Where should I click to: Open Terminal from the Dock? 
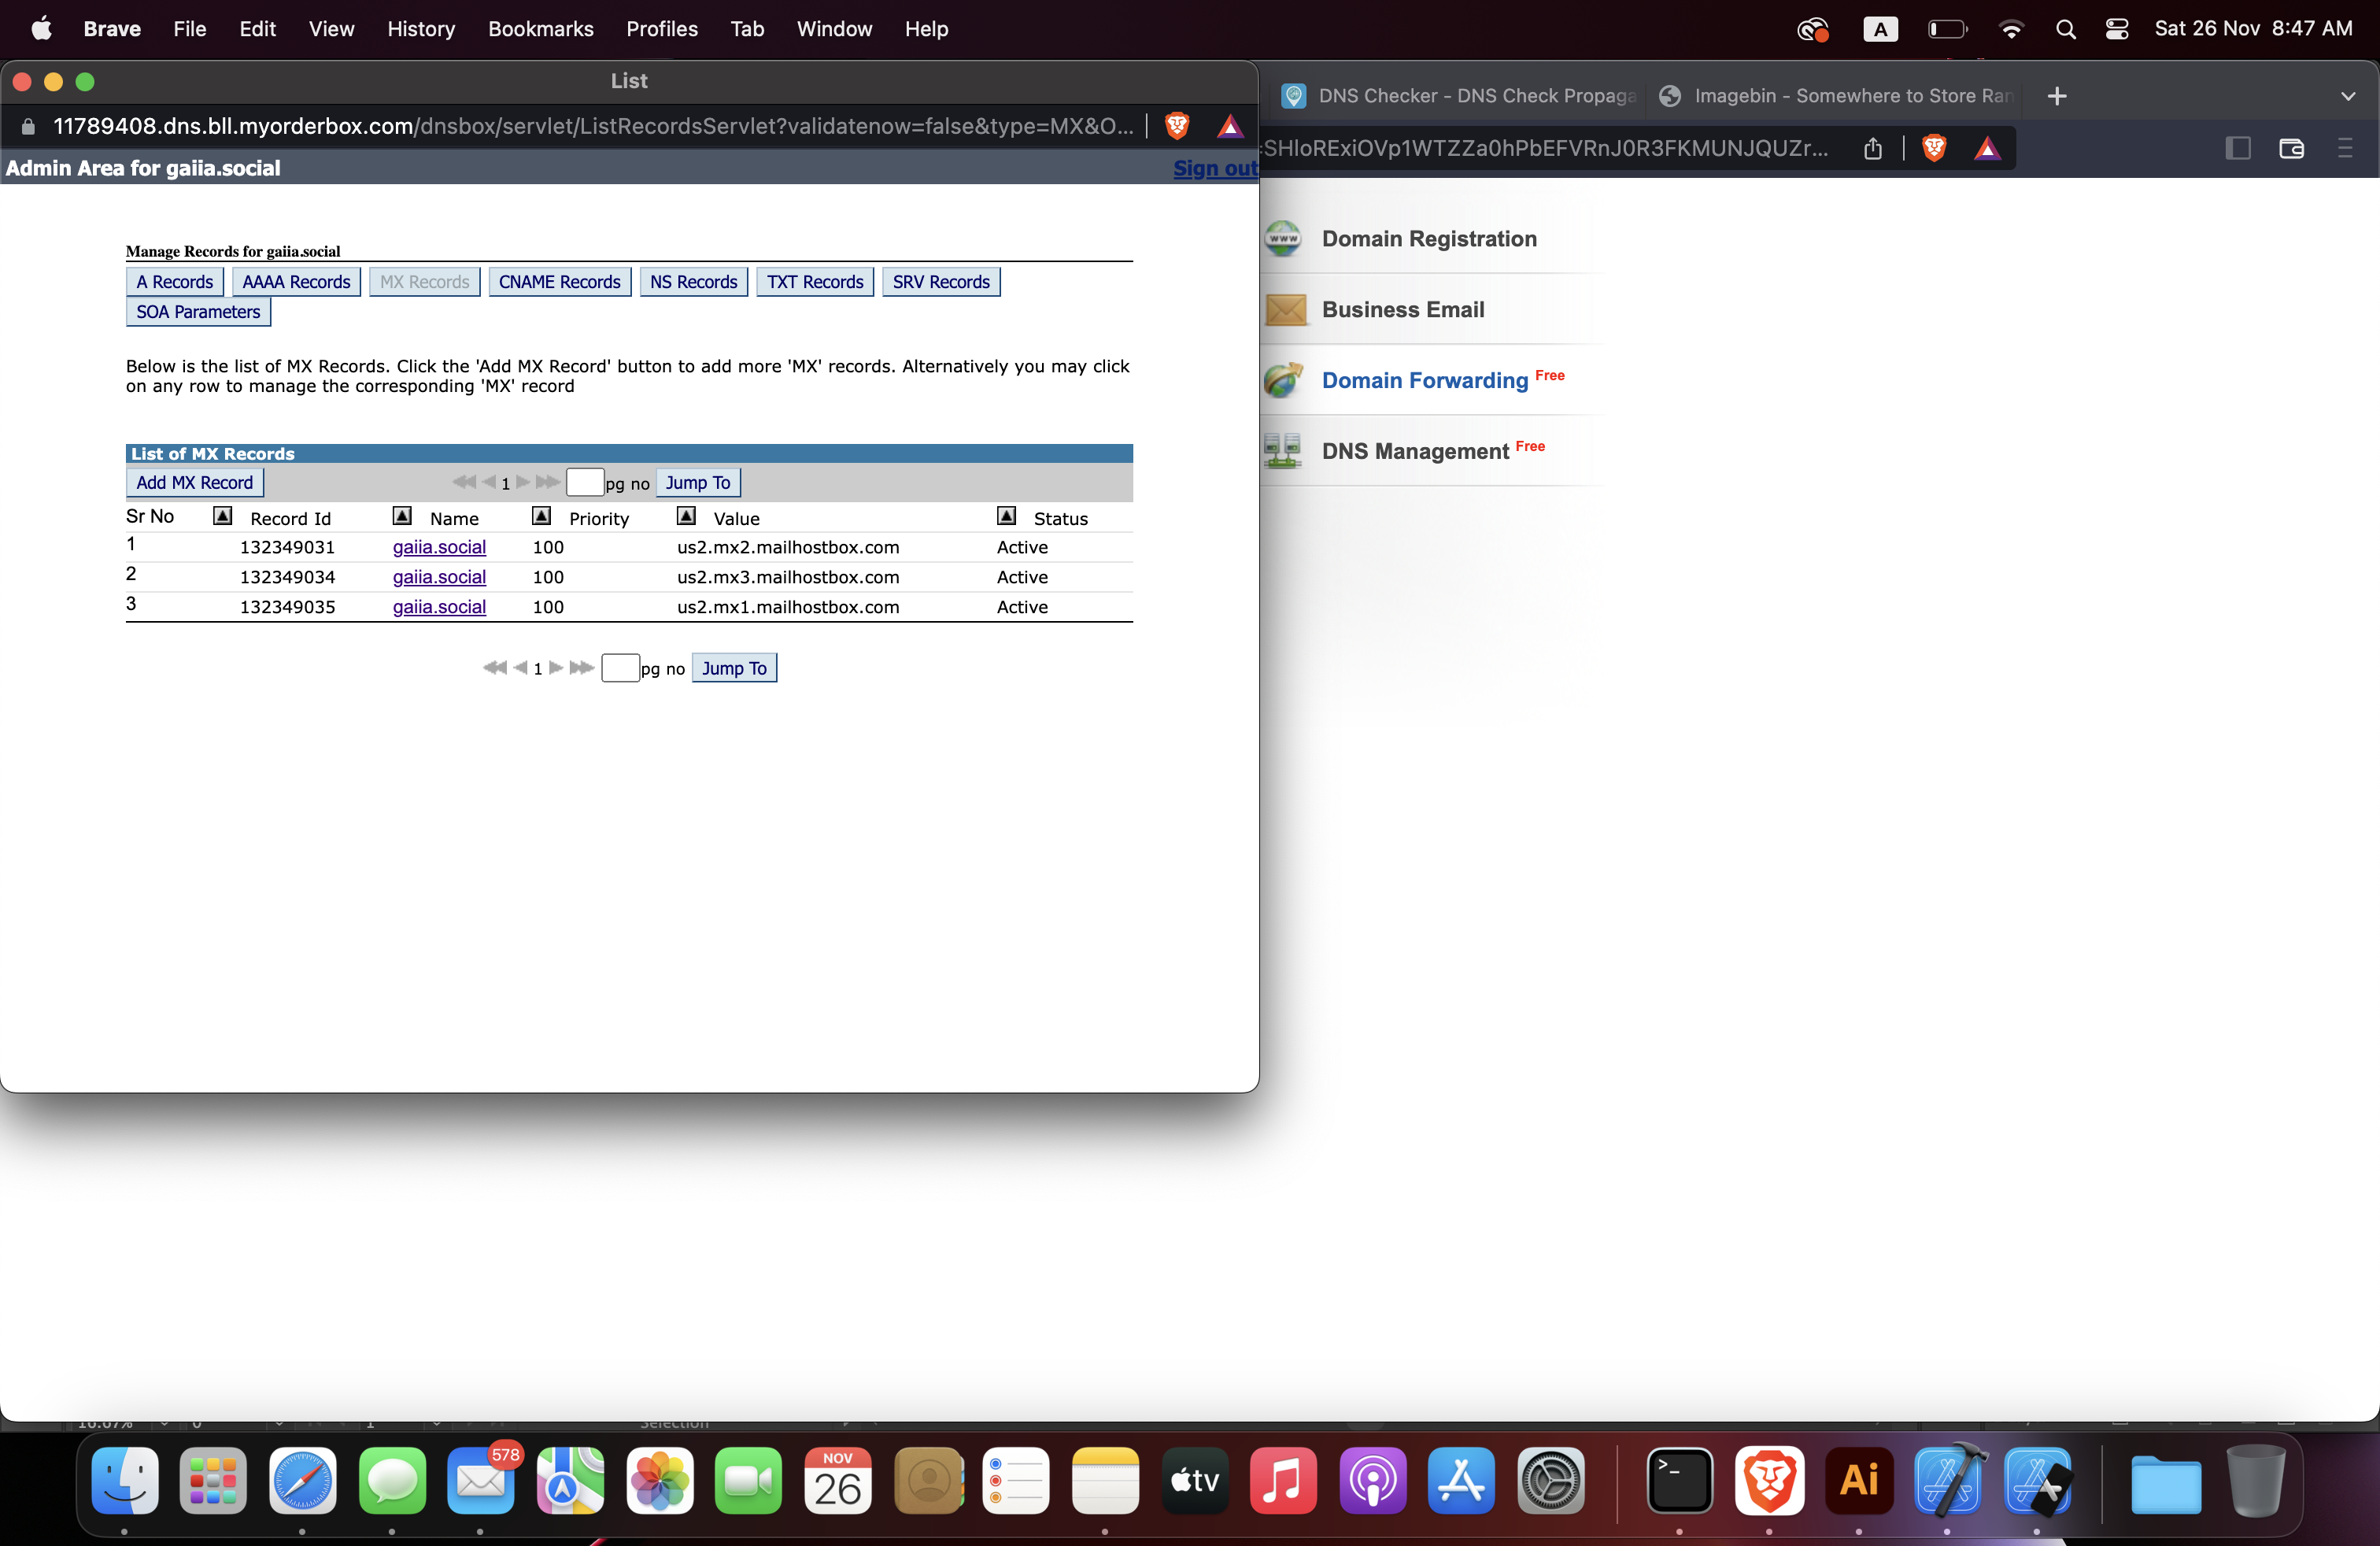(x=1680, y=1480)
